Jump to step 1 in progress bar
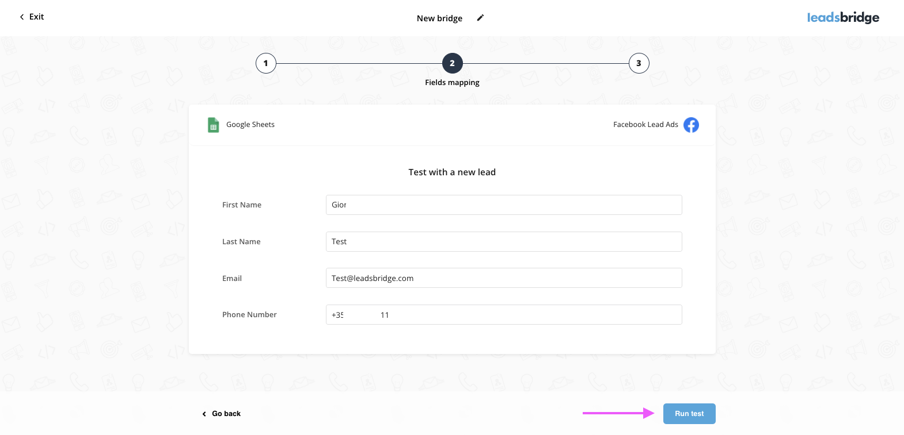This screenshot has height=435, width=904. [x=265, y=63]
